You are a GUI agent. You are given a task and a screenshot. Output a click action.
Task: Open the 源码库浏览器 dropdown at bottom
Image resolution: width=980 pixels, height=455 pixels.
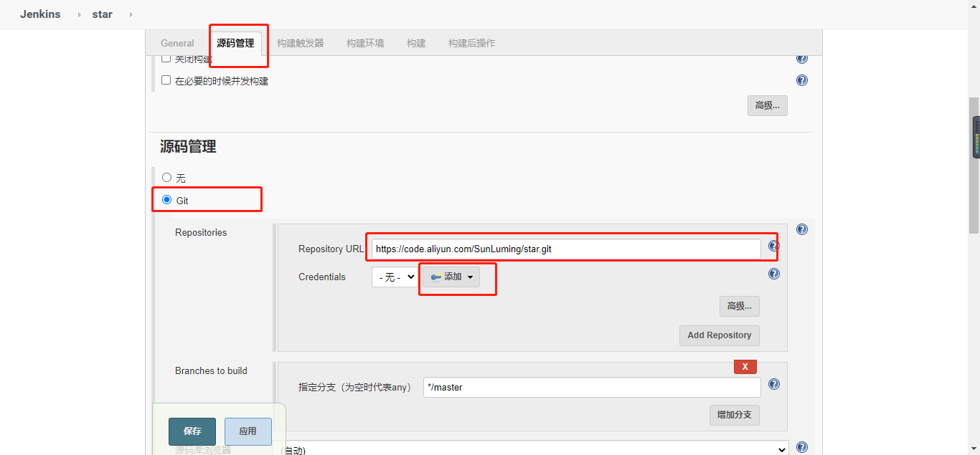[x=534, y=449]
